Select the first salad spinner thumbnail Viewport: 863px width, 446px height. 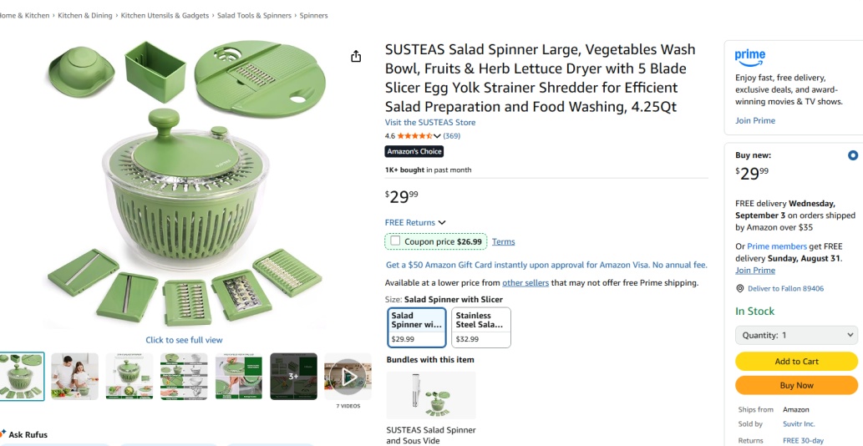pos(21,377)
